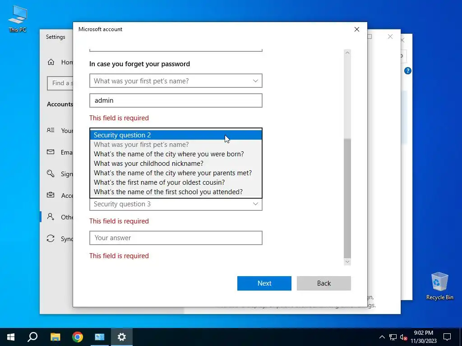
Task: Select the Other users person icon
Action: (51, 217)
